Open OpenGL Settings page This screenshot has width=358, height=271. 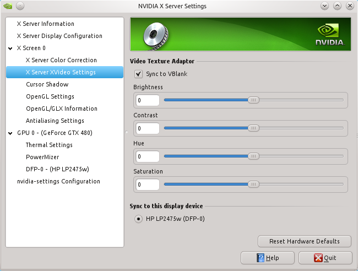(50, 96)
